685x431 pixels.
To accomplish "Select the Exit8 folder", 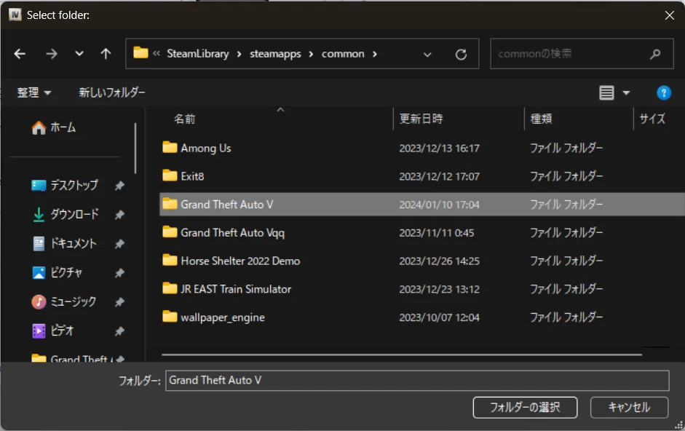I will (x=422, y=176).
